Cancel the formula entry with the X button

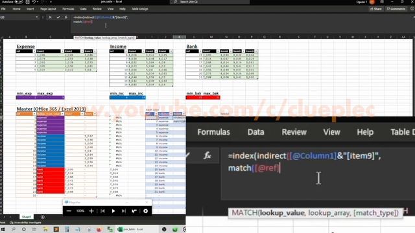pyautogui.click(x=50, y=17)
